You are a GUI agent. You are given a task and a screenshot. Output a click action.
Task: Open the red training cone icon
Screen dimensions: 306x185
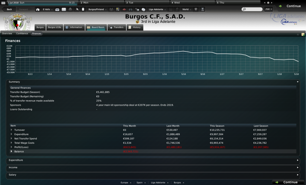point(124,9)
